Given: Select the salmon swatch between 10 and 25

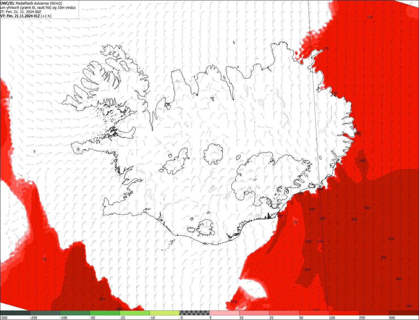Looking at the screenshot, I should [x=254, y=313].
